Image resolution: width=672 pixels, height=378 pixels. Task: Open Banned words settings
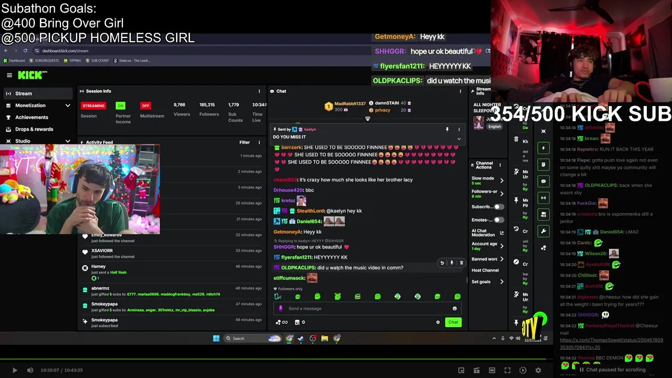(x=487, y=259)
